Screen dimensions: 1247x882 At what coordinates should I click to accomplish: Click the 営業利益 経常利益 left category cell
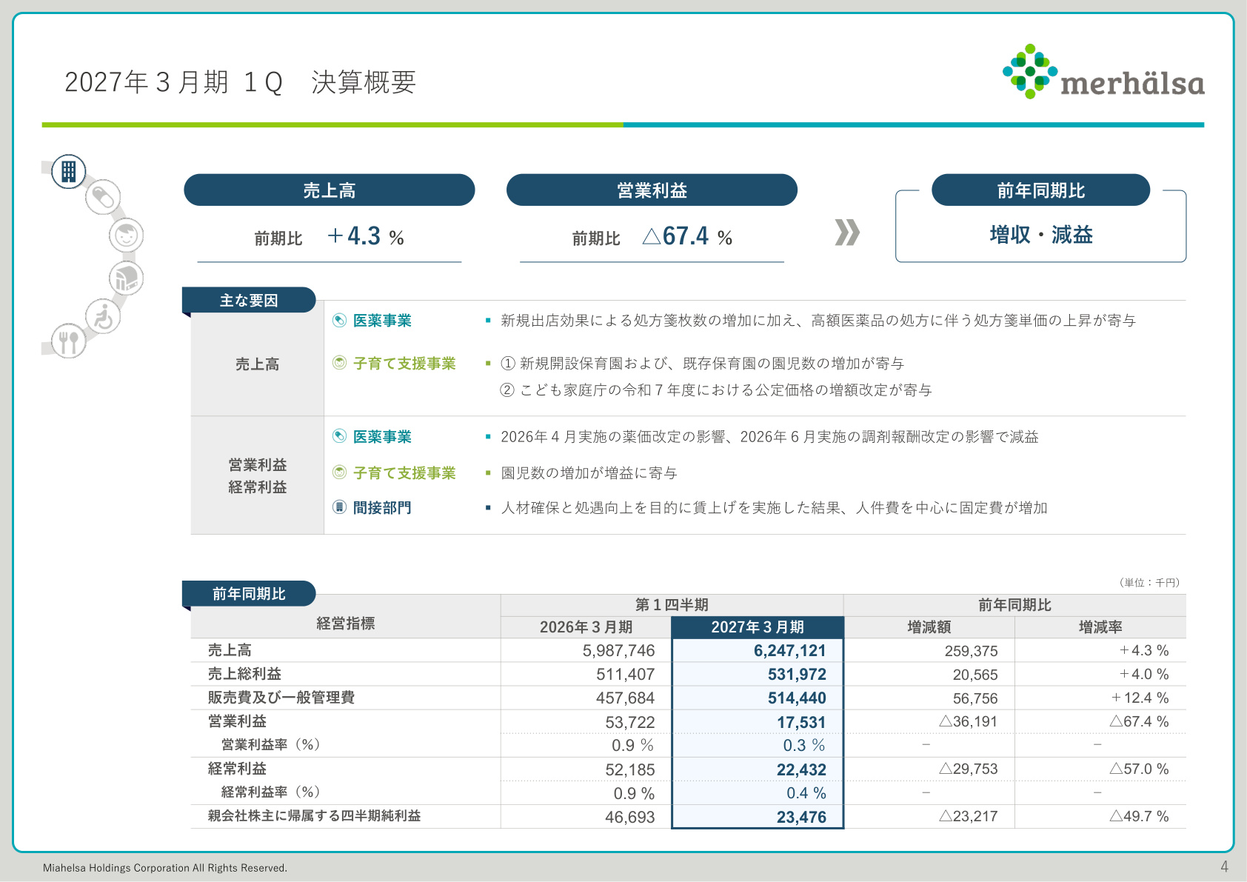[257, 475]
